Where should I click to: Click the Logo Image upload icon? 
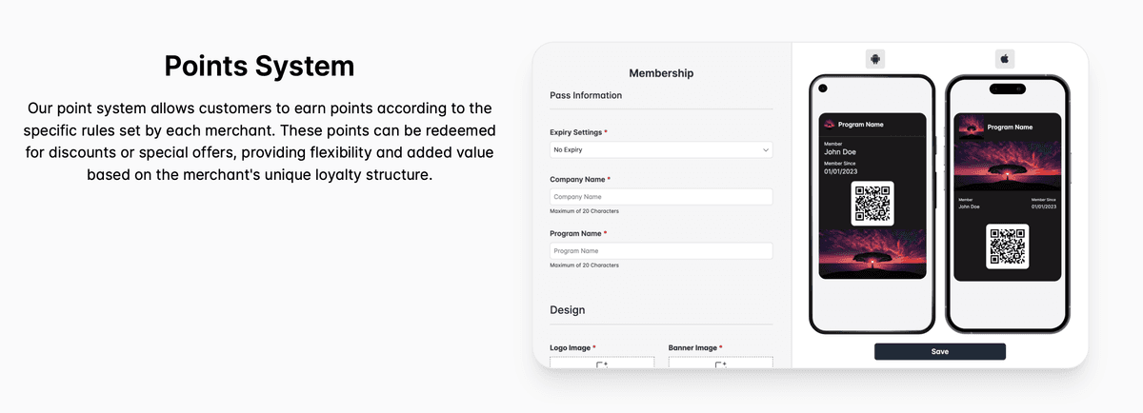tap(601, 364)
